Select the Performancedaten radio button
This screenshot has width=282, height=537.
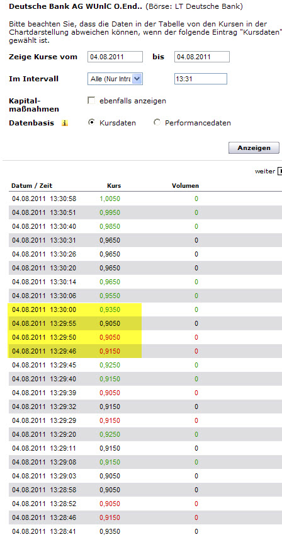pyautogui.click(x=157, y=123)
